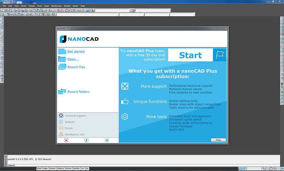Open the Edit menu
This screenshot has width=284, height=171.
click(10, 6)
